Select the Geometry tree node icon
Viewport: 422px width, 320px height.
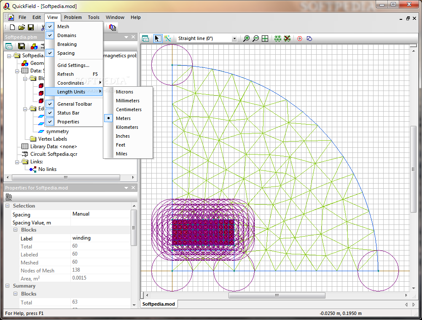tap(25, 63)
